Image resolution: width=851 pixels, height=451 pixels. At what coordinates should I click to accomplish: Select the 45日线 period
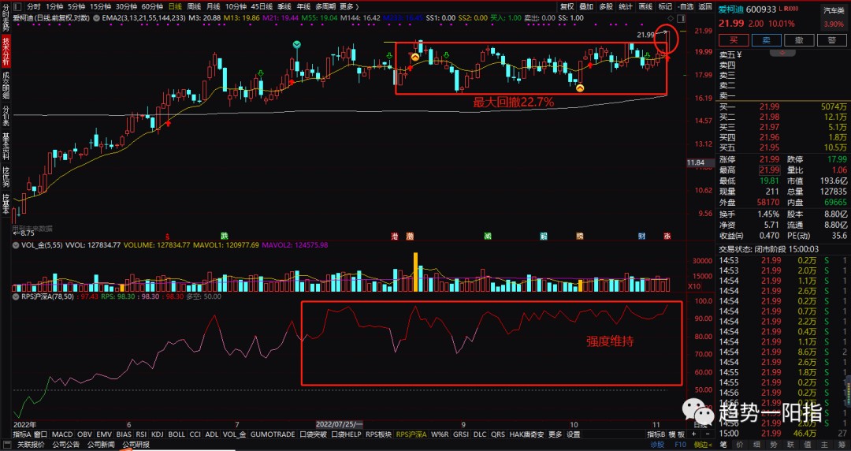tap(262, 6)
